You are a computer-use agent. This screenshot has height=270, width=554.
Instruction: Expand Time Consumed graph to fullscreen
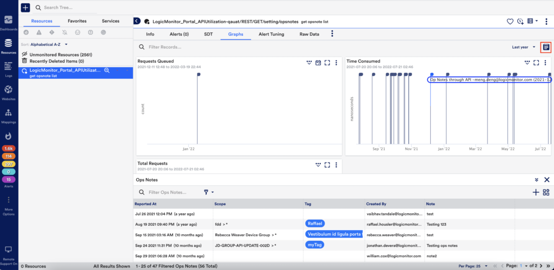coord(536,63)
